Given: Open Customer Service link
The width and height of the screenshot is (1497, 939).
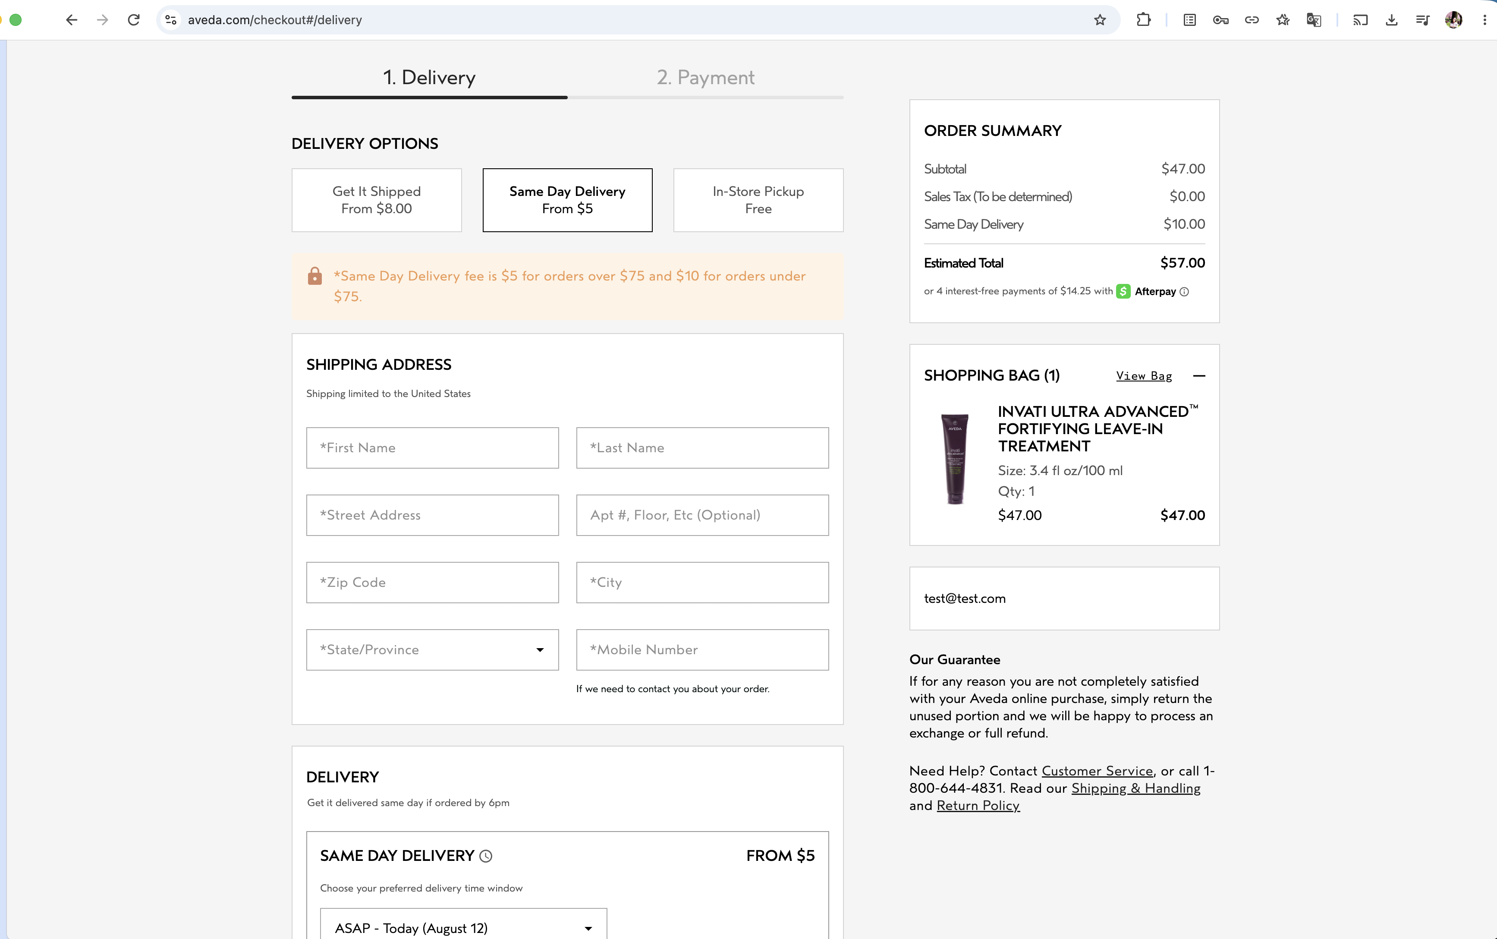Looking at the screenshot, I should pyautogui.click(x=1097, y=771).
